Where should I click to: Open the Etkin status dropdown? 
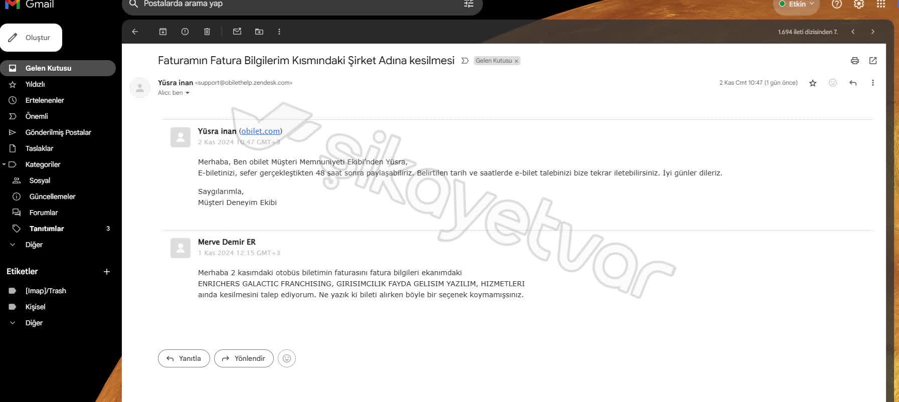click(797, 4)
